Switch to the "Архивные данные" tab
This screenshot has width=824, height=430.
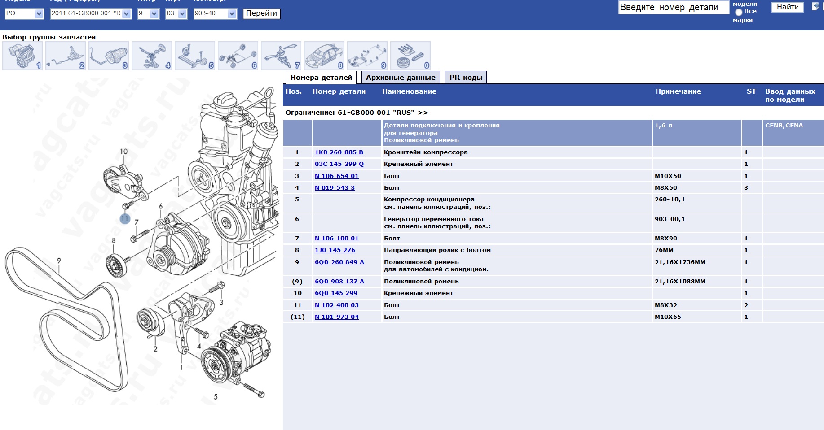click(x=401, y=78)
